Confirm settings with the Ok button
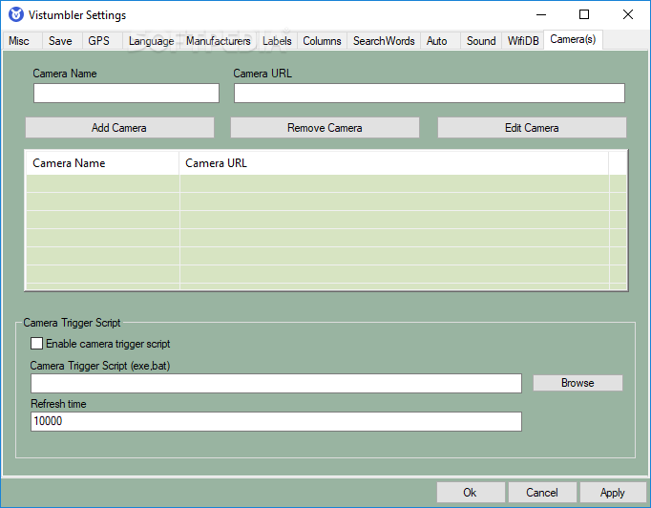This screenshot has width=651, height=508. coord(471,492)
